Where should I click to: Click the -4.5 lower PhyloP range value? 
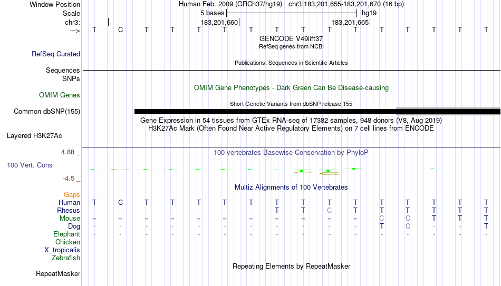(x=69, y=179)
